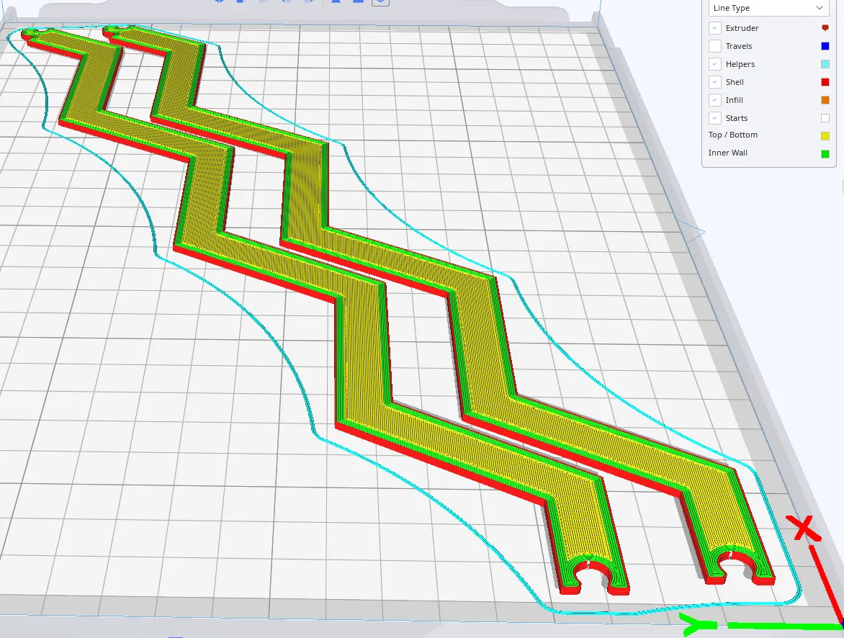Select the left zigzag model on build plate
The width and height of the screenshot is (844, 638).
360,346
